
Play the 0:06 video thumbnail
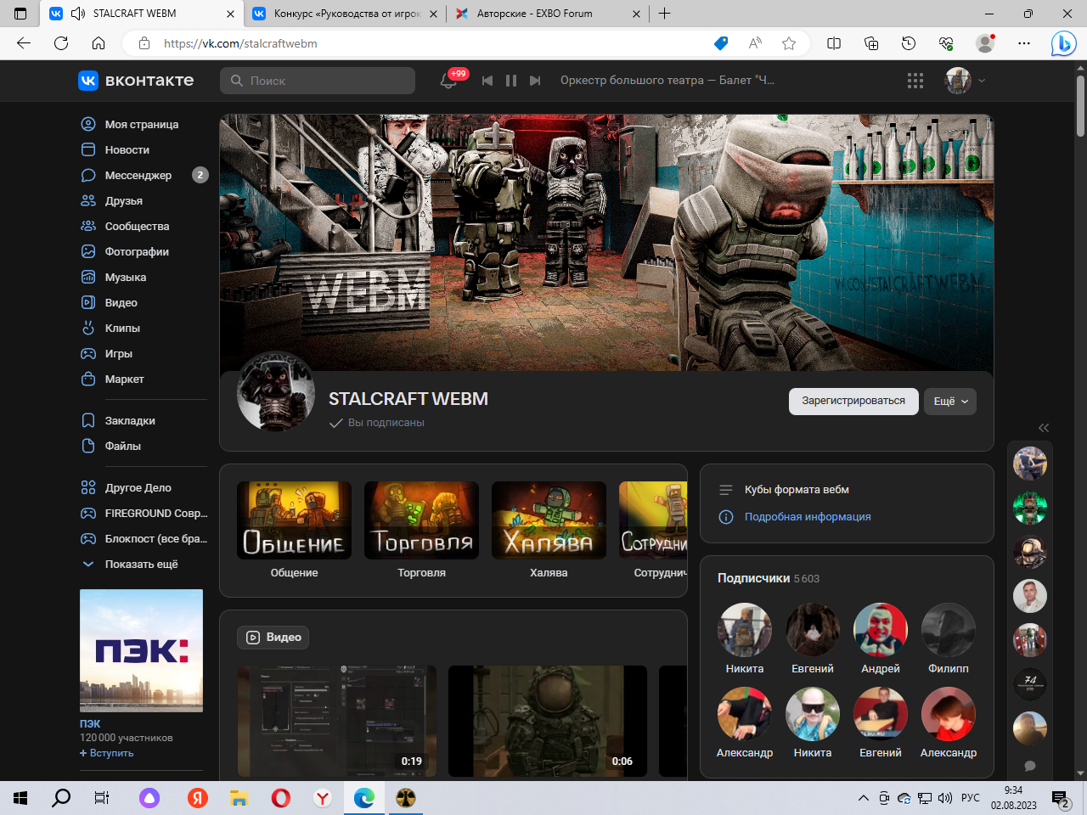pos(548,721)
